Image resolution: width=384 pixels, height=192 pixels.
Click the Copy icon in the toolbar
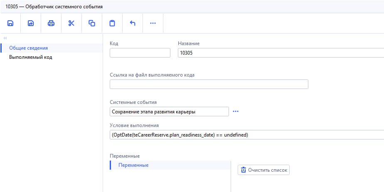92,23
